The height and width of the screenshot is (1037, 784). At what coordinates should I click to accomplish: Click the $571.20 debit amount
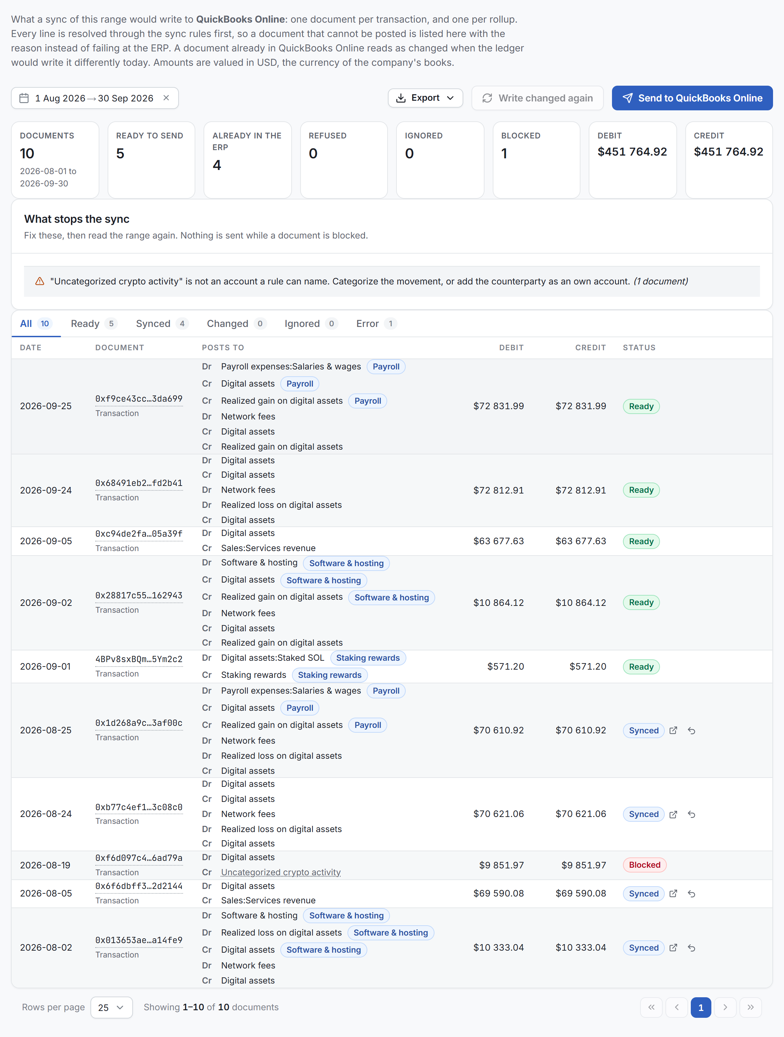(505, 667)
